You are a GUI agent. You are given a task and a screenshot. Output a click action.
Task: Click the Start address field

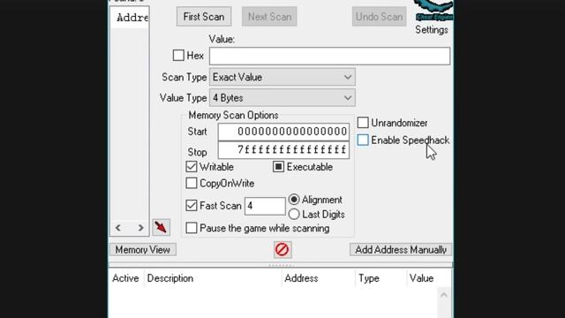[x=283, y=132]
